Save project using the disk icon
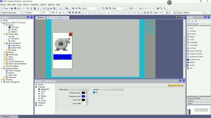The width and height of the screenshot is (211, 118). 15,9
